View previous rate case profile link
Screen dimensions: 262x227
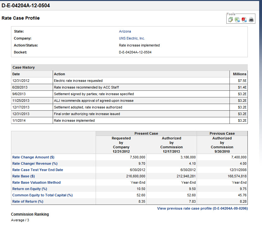point(202,209)
